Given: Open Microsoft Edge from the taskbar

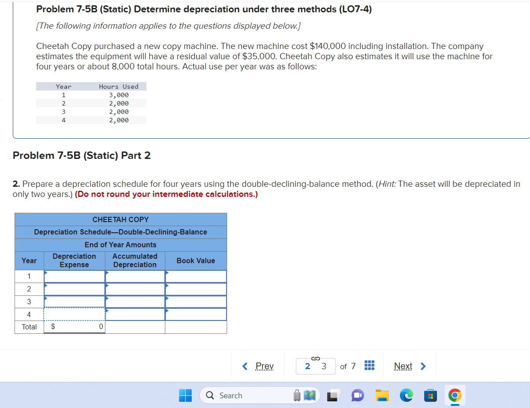Looking at the screenshot, I should pyautogui.click(x=406, y=395).
